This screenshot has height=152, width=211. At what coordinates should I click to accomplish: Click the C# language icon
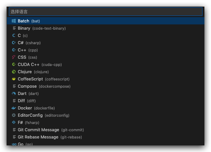click(14, 43)
